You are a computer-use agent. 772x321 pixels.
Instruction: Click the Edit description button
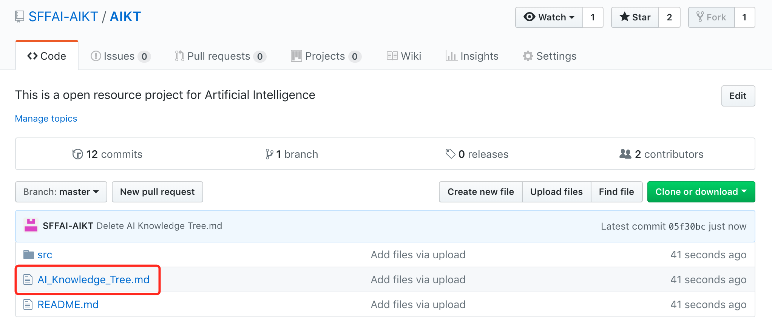click(x=738, y=96)
